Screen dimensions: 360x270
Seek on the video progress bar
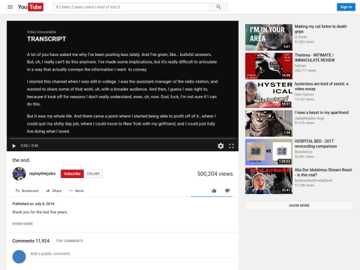(123, 139)
